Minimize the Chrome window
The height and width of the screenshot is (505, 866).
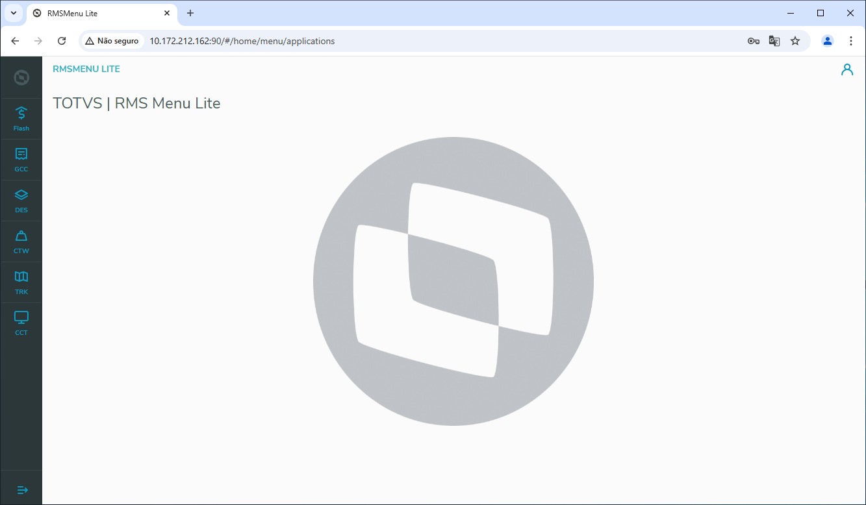click(x=791, y=13)
